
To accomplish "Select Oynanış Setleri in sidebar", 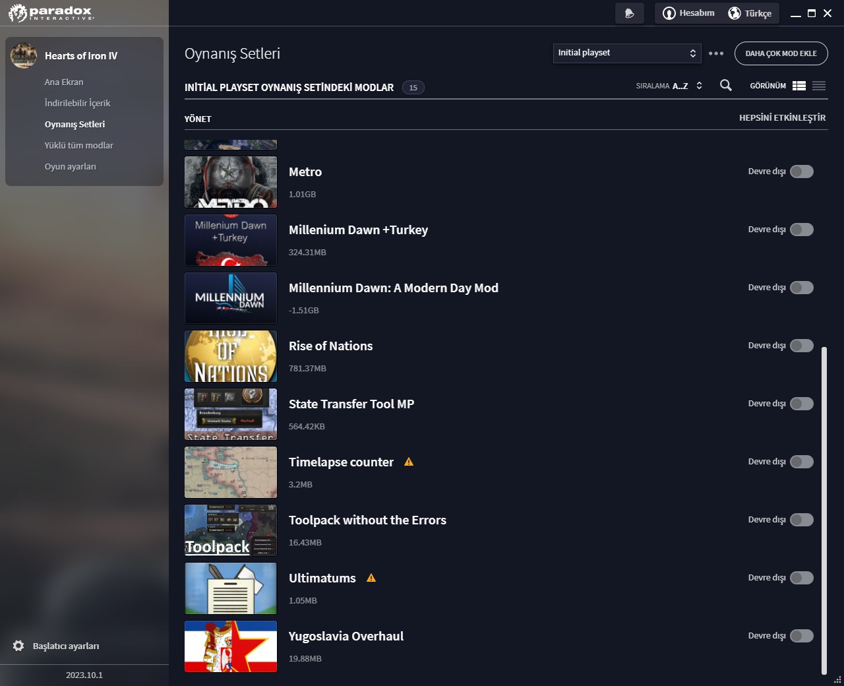I will click(x=75, y=124).
